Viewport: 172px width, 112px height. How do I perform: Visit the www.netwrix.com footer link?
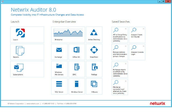33,104
